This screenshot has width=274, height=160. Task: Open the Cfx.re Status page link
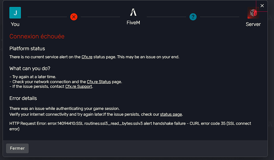click(x=98, y=82)
